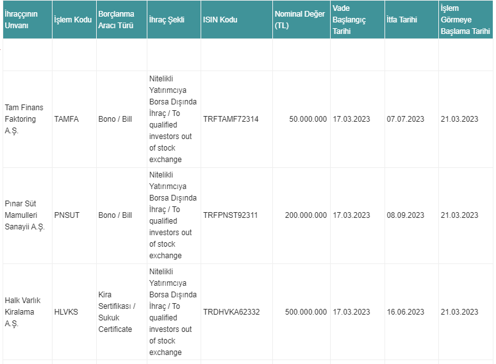Image resolution: width=496 pixels, height=364 pixels.
Task: Select ISIN code TRFTAMF72314
Action: click(x=231, y=119)
